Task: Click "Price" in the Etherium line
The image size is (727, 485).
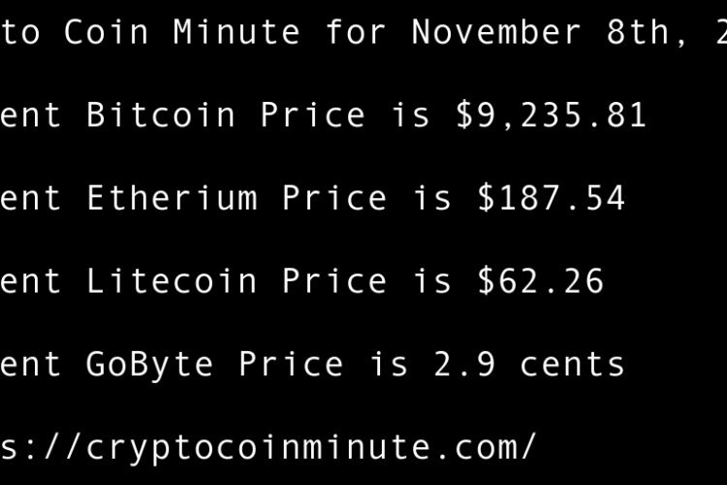Action: point(334,199)
